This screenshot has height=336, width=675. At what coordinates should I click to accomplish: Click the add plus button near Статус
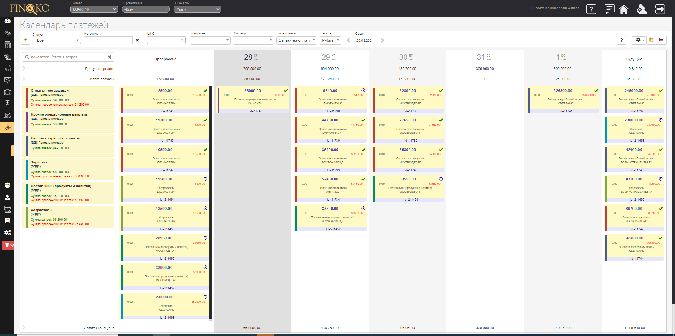(x=26, y=40)
